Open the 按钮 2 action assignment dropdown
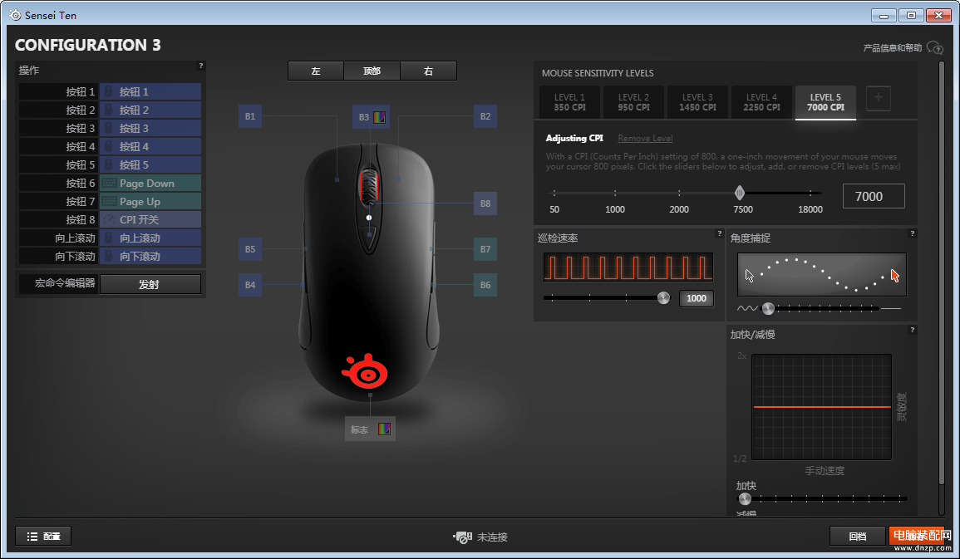960x559 pixels. [x=150, y=110]
